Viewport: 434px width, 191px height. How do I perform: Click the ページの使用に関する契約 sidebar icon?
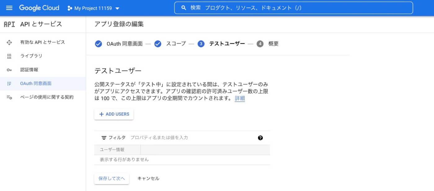click(x=9, y=97)
